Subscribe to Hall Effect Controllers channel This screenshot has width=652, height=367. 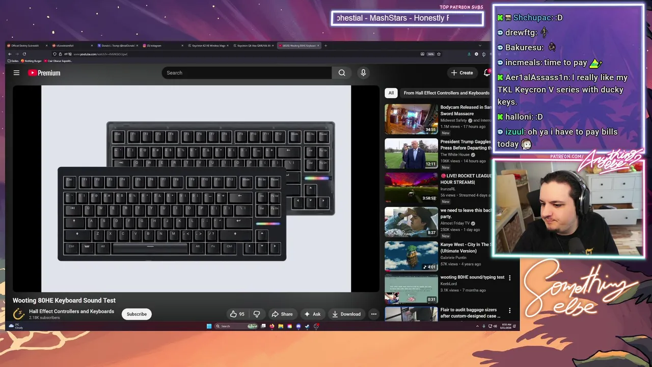(x=137, y=314)
